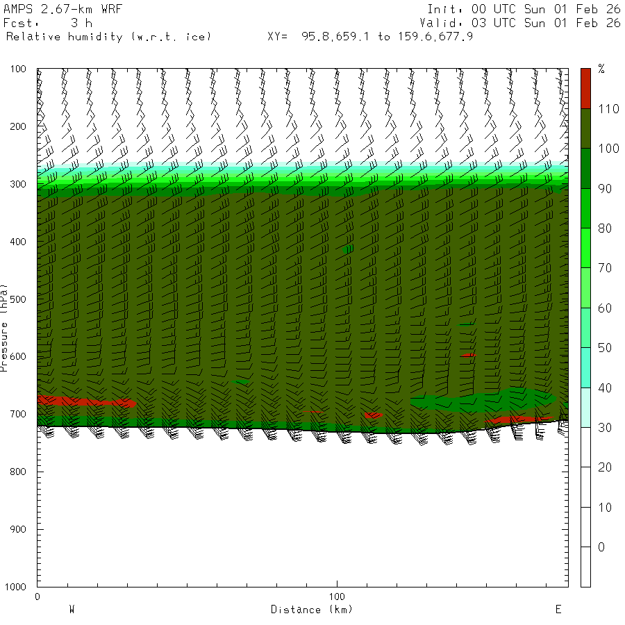Click the 200 hPa pressure axis label
This screenshot has width=625, height=625.
(x=18, y=126)
